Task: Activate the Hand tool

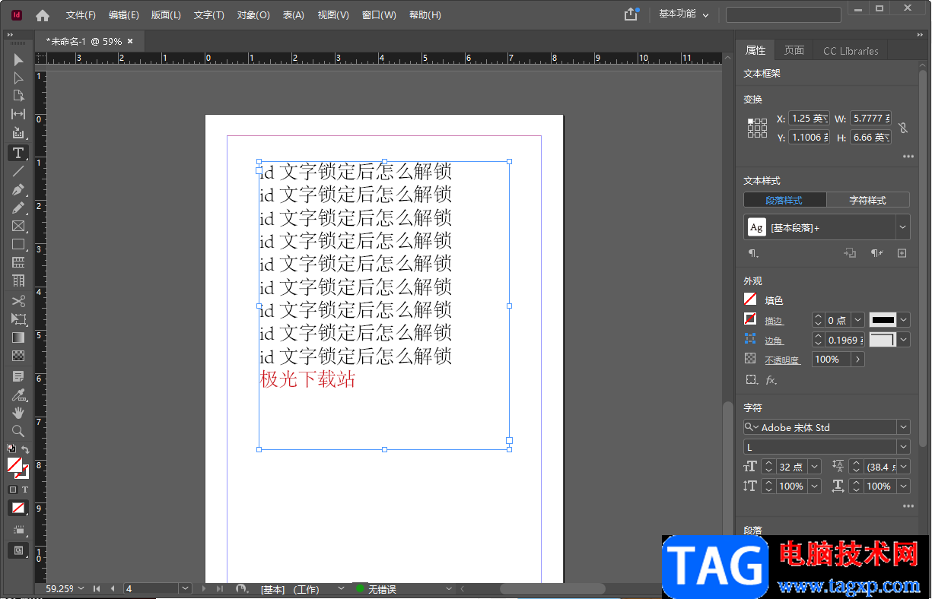Action: (x=18, y=413)
